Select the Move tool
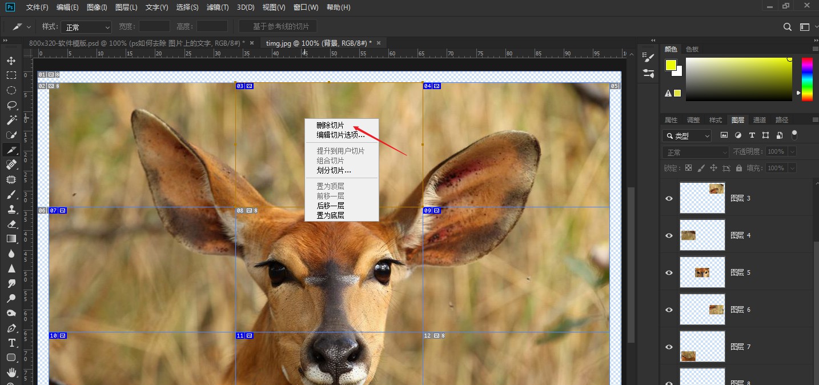 (11, 61)
